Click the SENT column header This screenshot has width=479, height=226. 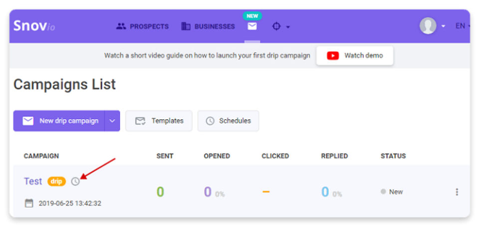click(x=165, y=156)
